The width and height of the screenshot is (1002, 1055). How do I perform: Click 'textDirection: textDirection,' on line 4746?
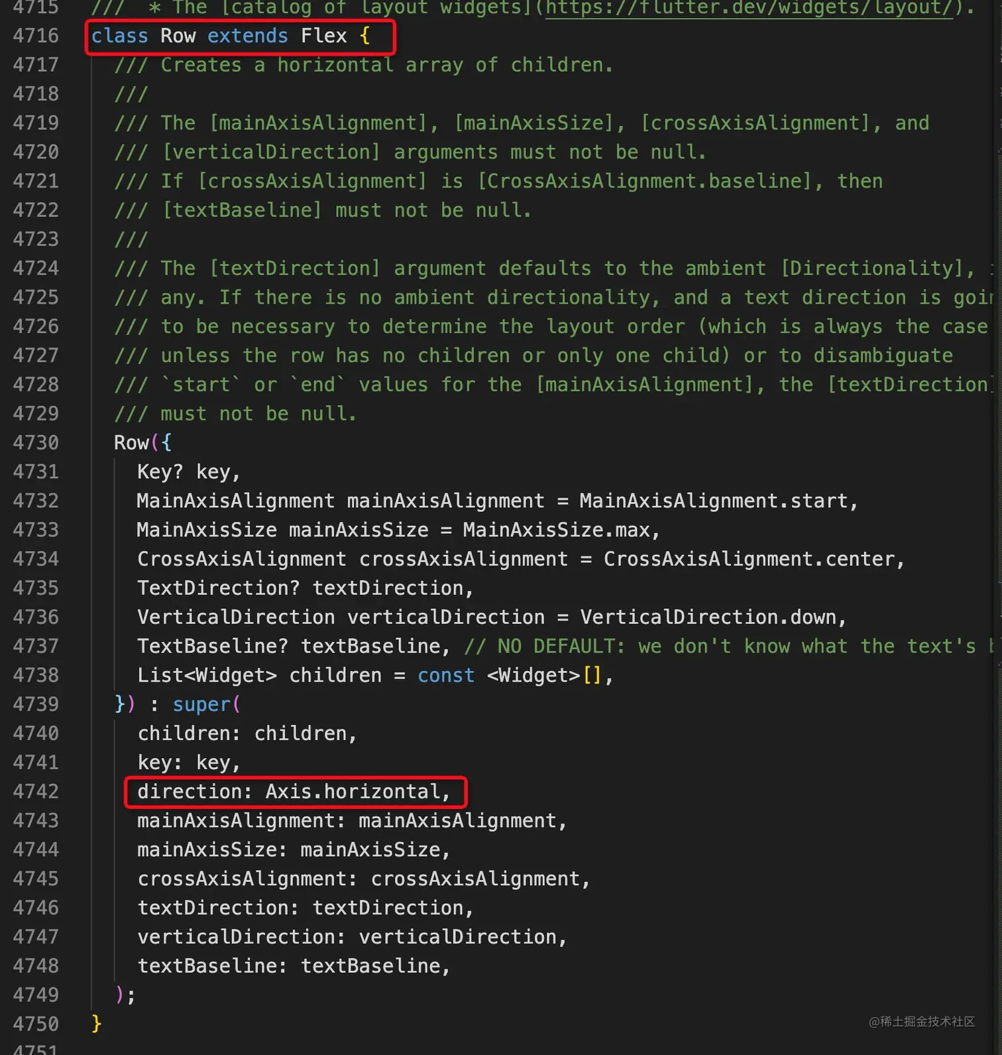305,908
